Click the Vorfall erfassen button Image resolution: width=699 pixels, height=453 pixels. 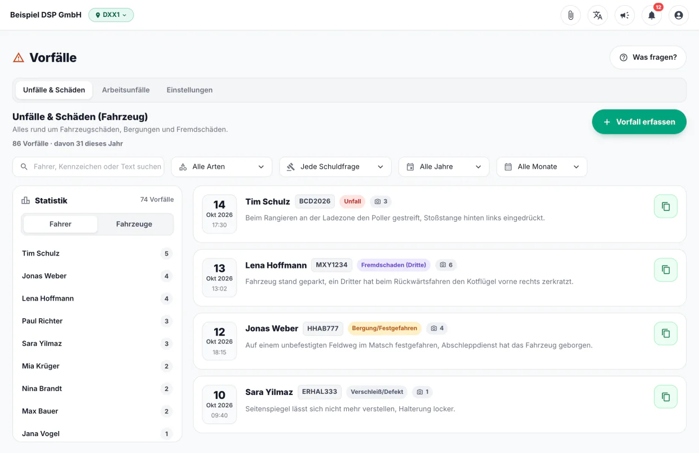(x=639, y=122)
